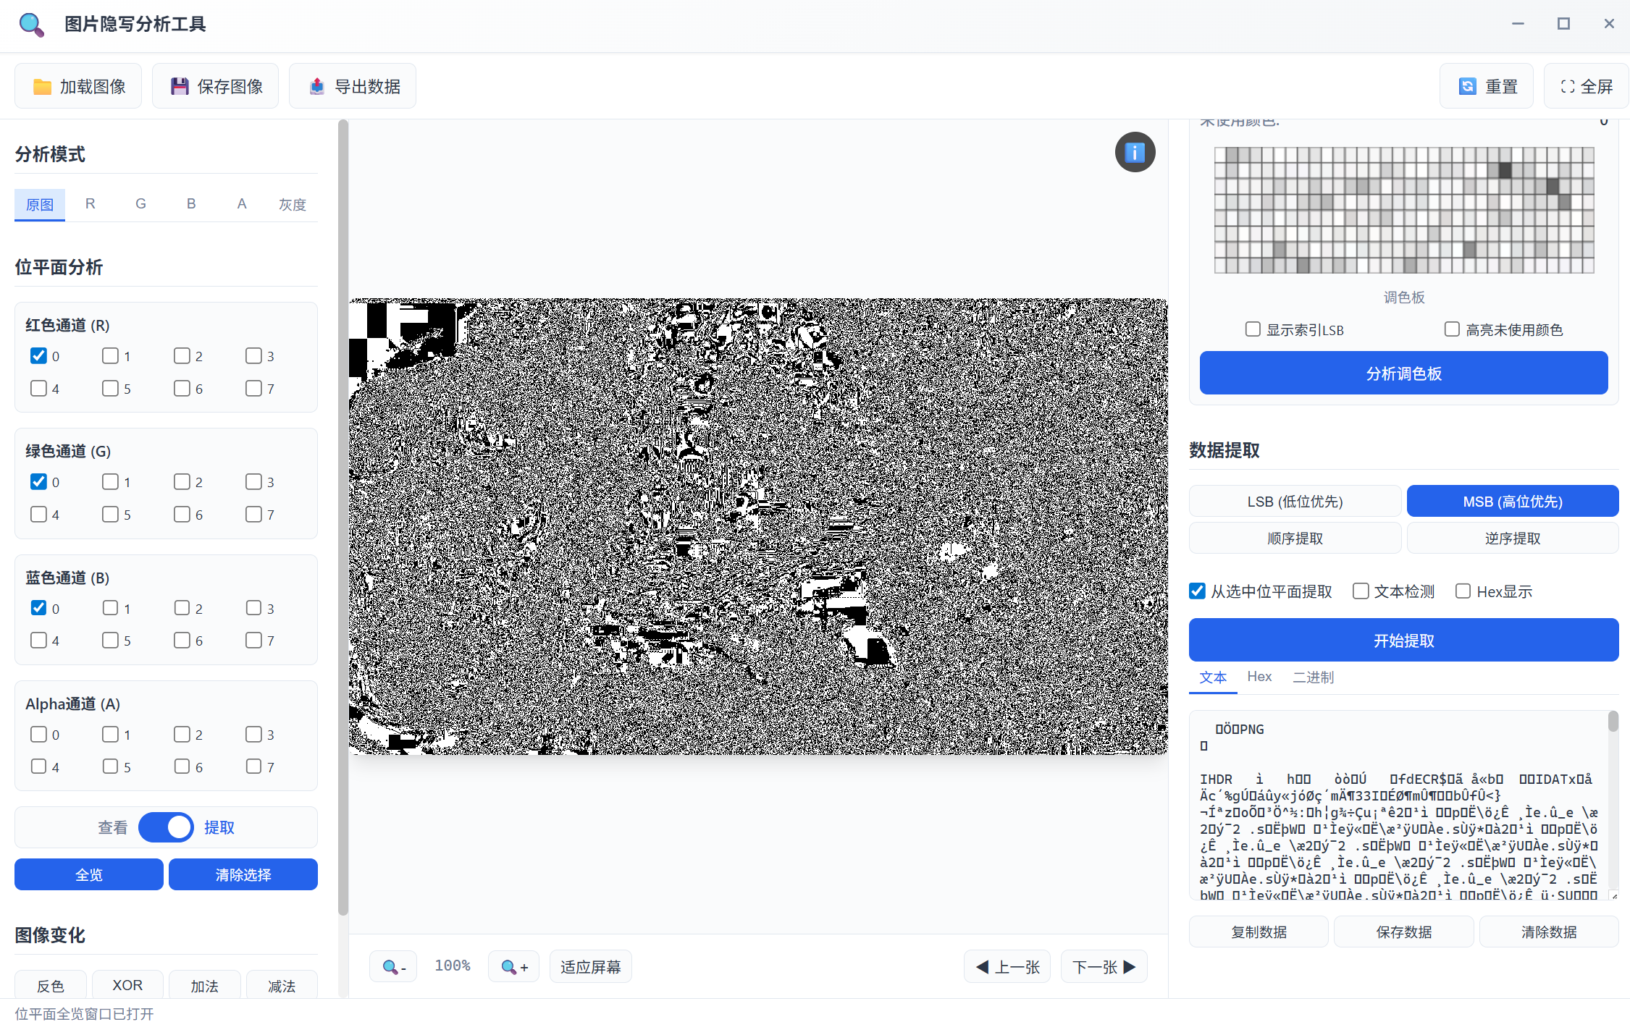Uncheck red channel bit 0
1630x1022 pixels.
pyautogui.click(x=38, y=355)
